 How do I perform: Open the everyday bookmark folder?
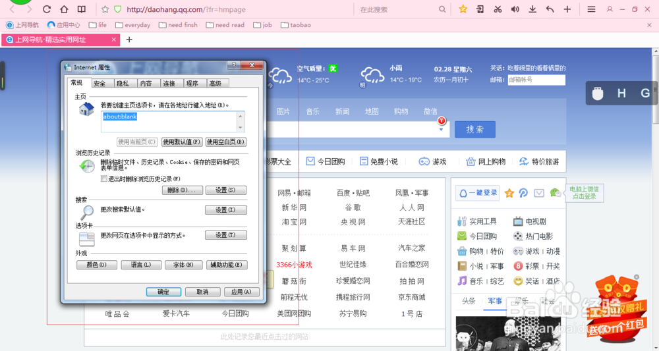point(133,25)
